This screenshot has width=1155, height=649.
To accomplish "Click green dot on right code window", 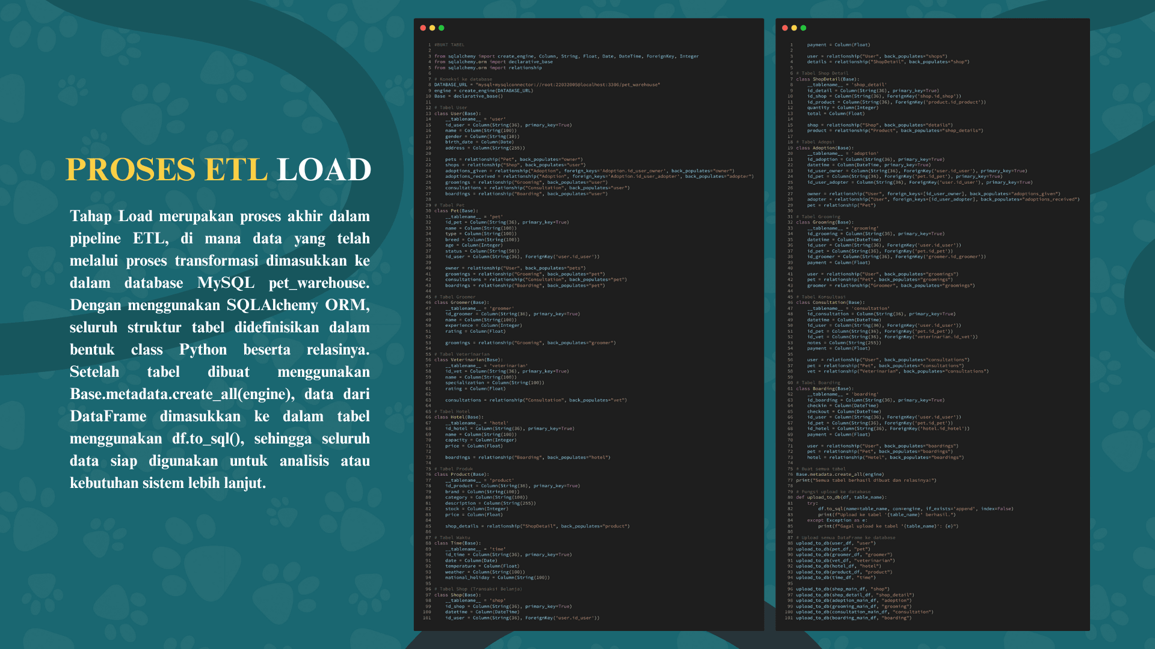I will [804, 28].
